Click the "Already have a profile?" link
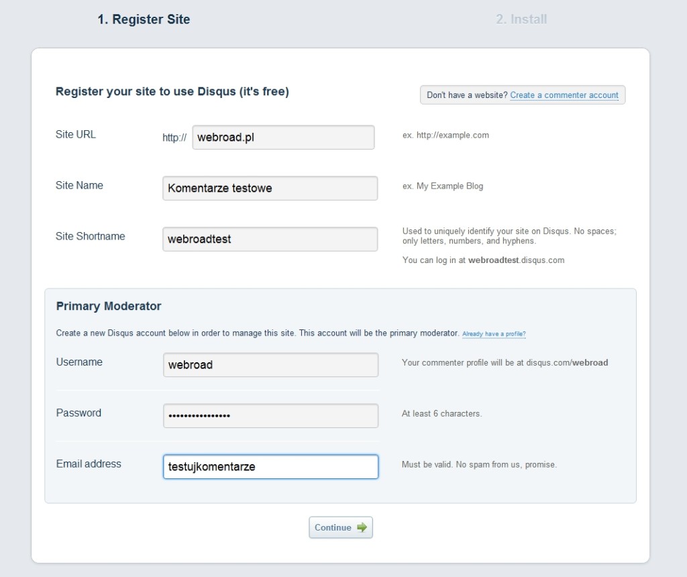Screen dimensions: 687x577 click(494, 334)
